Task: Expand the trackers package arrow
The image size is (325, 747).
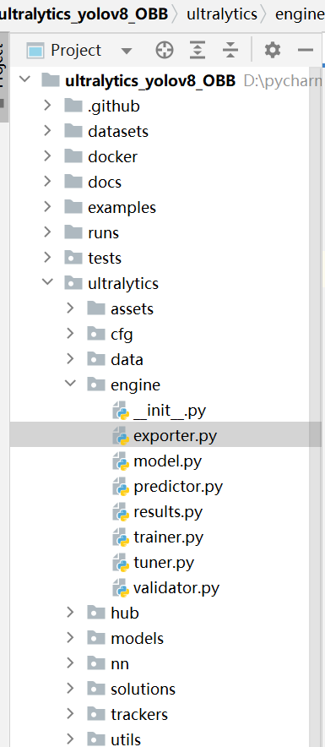Action: point(70,714)
